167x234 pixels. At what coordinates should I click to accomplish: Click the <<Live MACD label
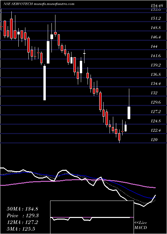click(x=141, y=225)
